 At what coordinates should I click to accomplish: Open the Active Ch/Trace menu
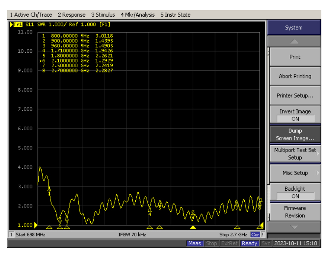[31, 15]
